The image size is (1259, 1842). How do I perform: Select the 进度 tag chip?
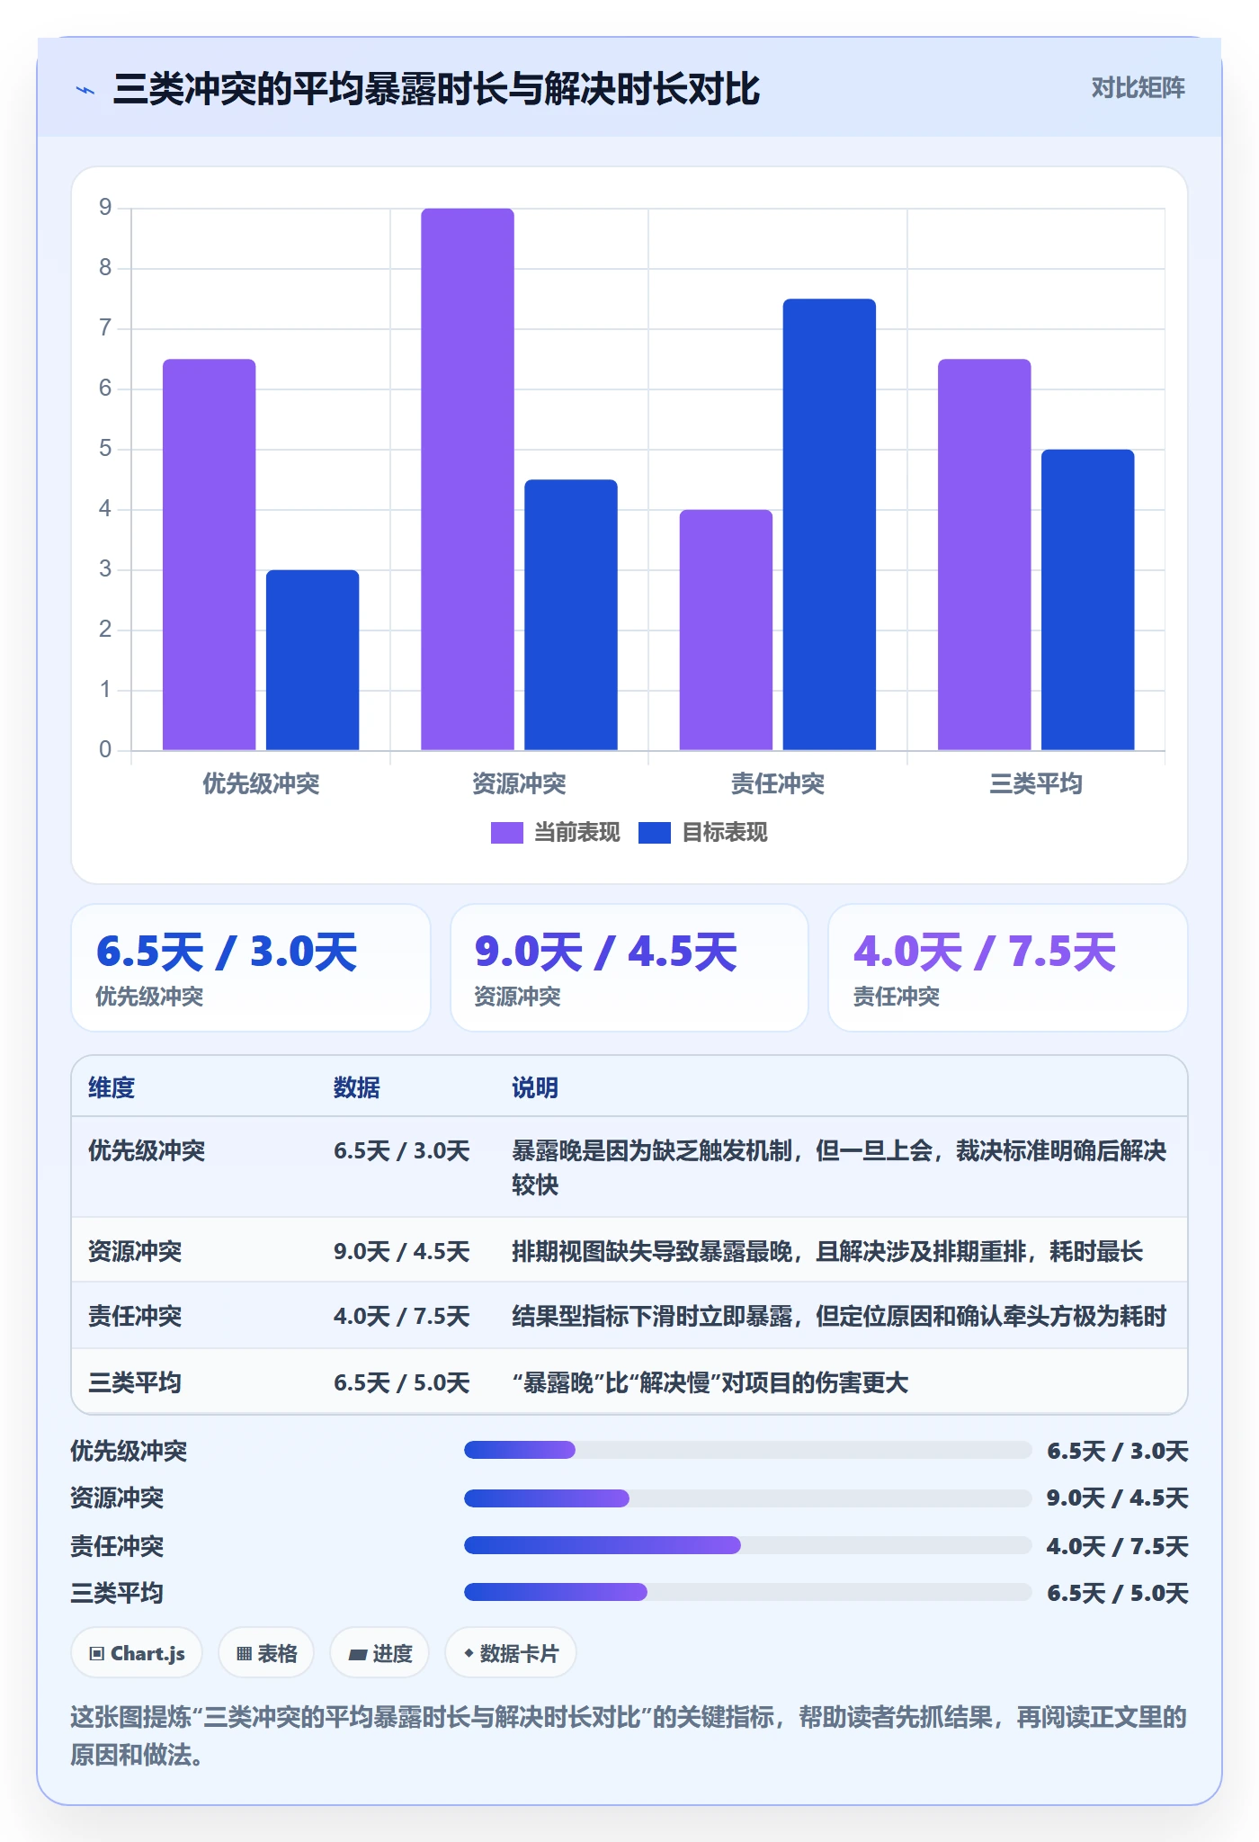click(379, 1653)
